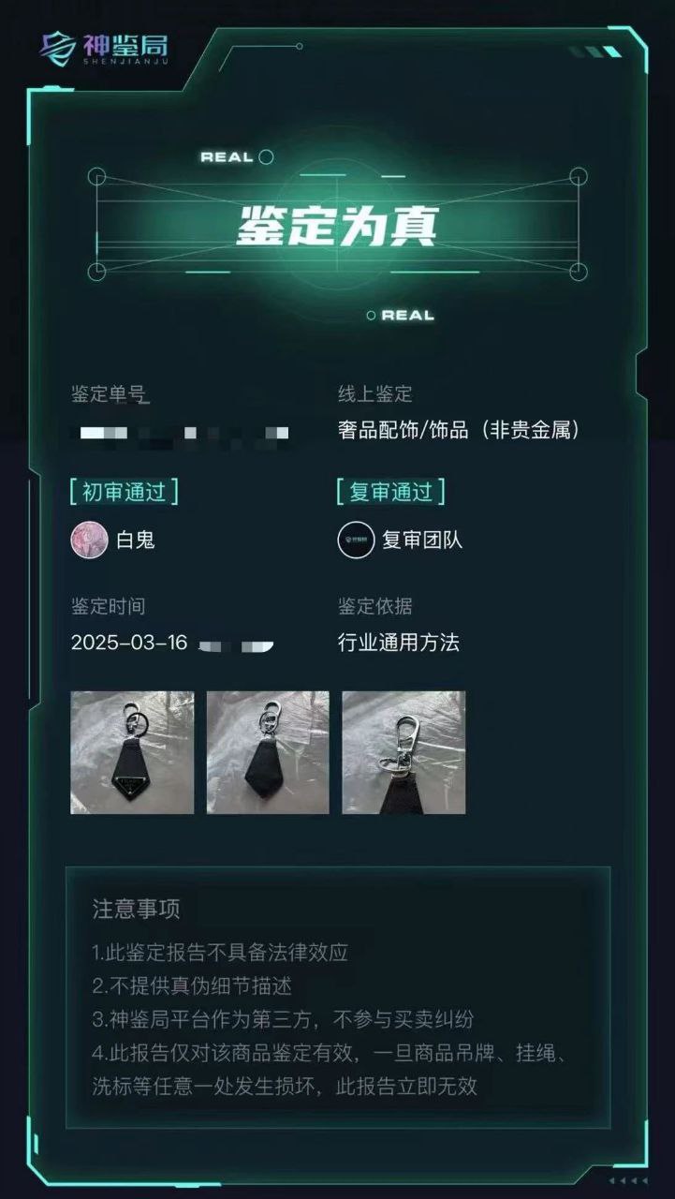Tap the 白鬼 appraiser avatar

coord(90,540)
